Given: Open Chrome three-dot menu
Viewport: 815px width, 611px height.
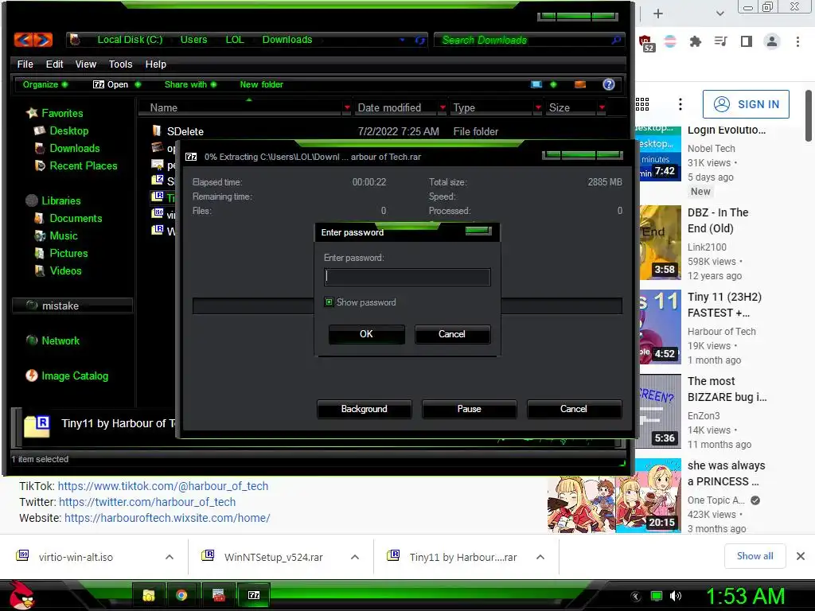Looking at the screenshot, I should pyautogui.click(x=797, y=41).
